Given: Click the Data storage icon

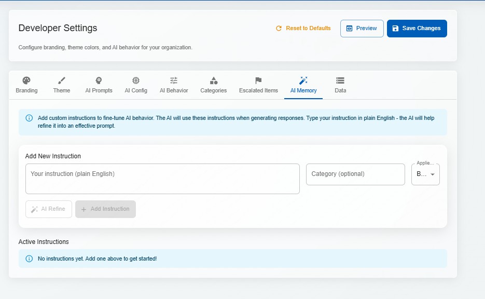Looking at the screenshot, I should coord(340,80).
